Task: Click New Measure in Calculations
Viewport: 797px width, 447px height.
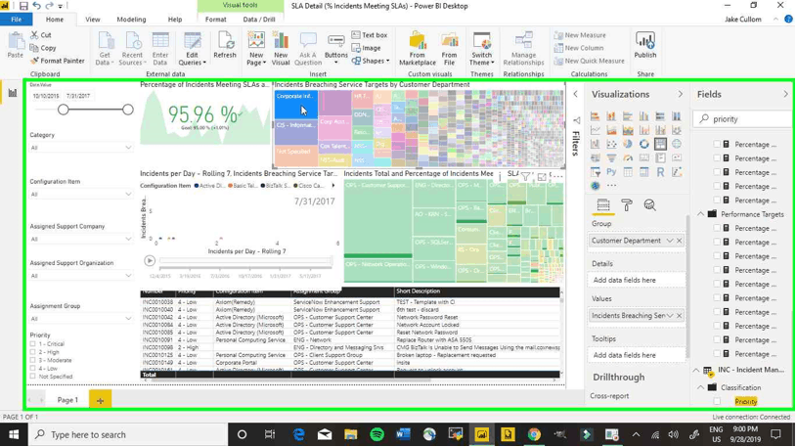Action: 580,35
